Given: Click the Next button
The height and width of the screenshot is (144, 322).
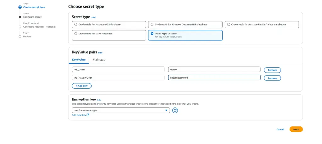Looking at the screenshot, I should coord(296,129).
